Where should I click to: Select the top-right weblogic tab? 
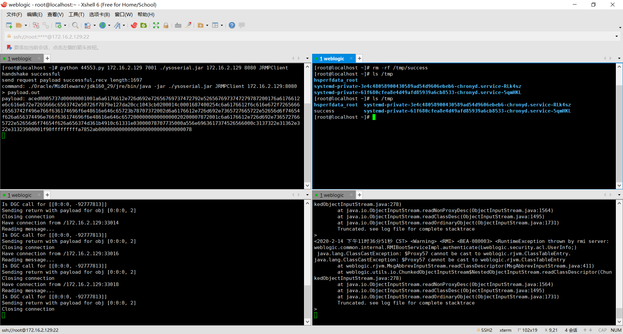click(x=332, y=59)
